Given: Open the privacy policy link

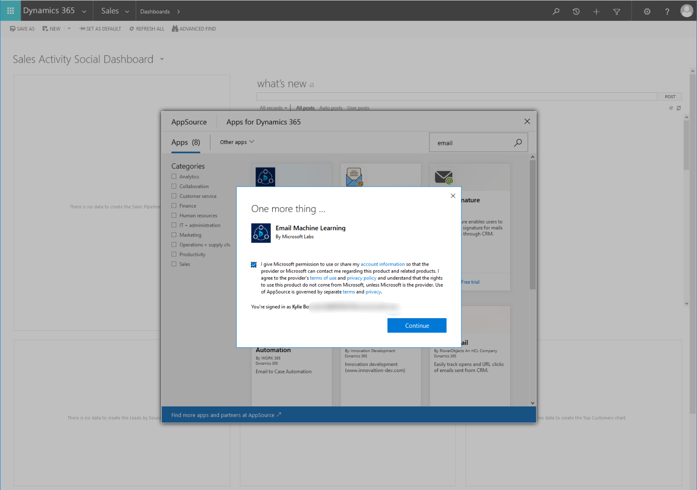Looking at the screenshot, I should [362, 278].
